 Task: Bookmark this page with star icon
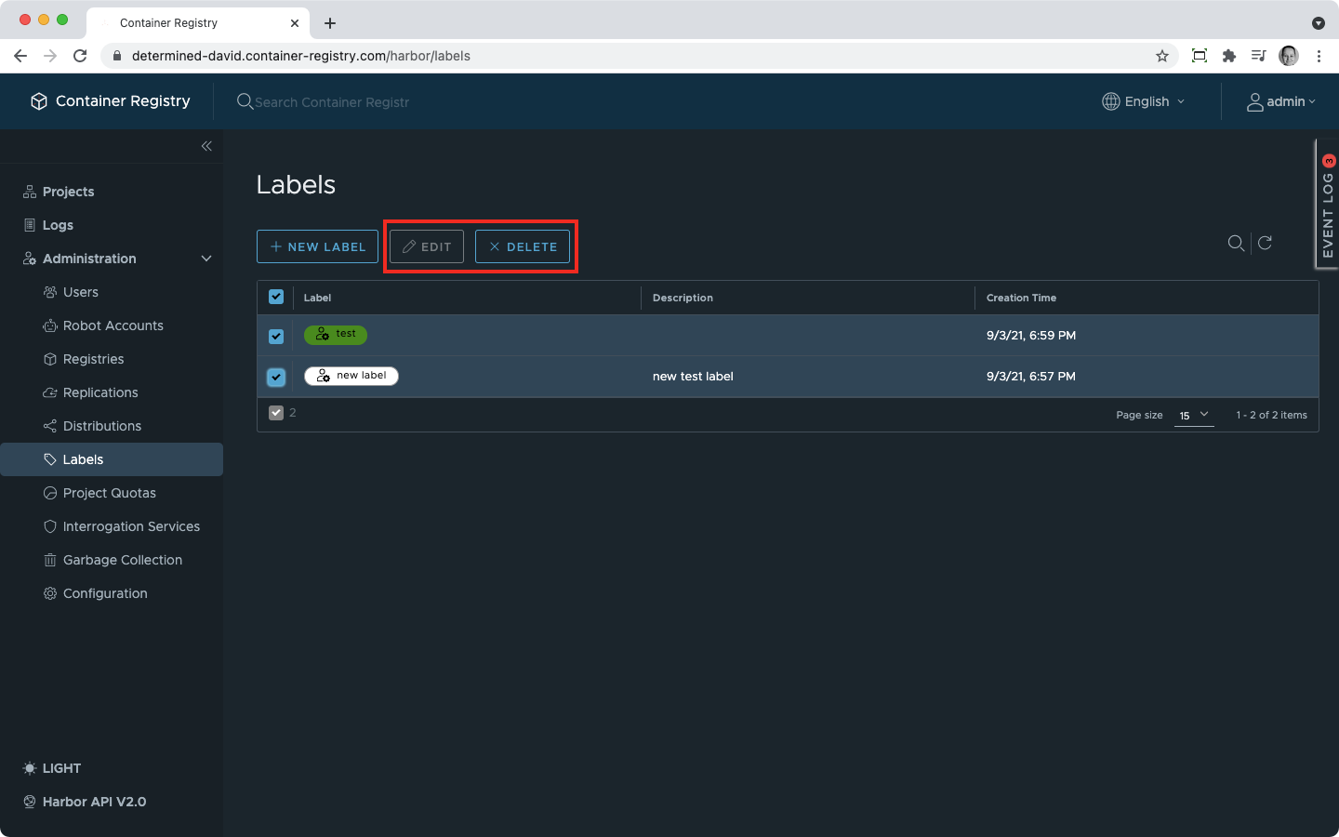pos(1162,56)
